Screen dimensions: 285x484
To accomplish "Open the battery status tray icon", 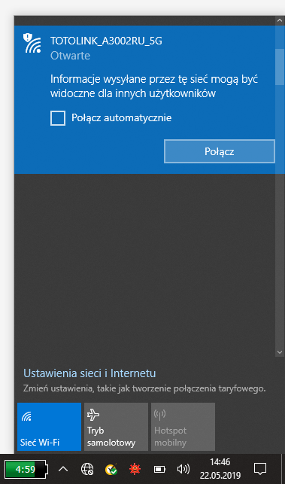I will (159, 470).
